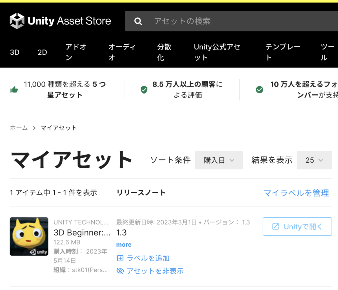This screenshot has height=290, width=338.
Task: Click the 122.6 MB file size text
Action: 67,242
